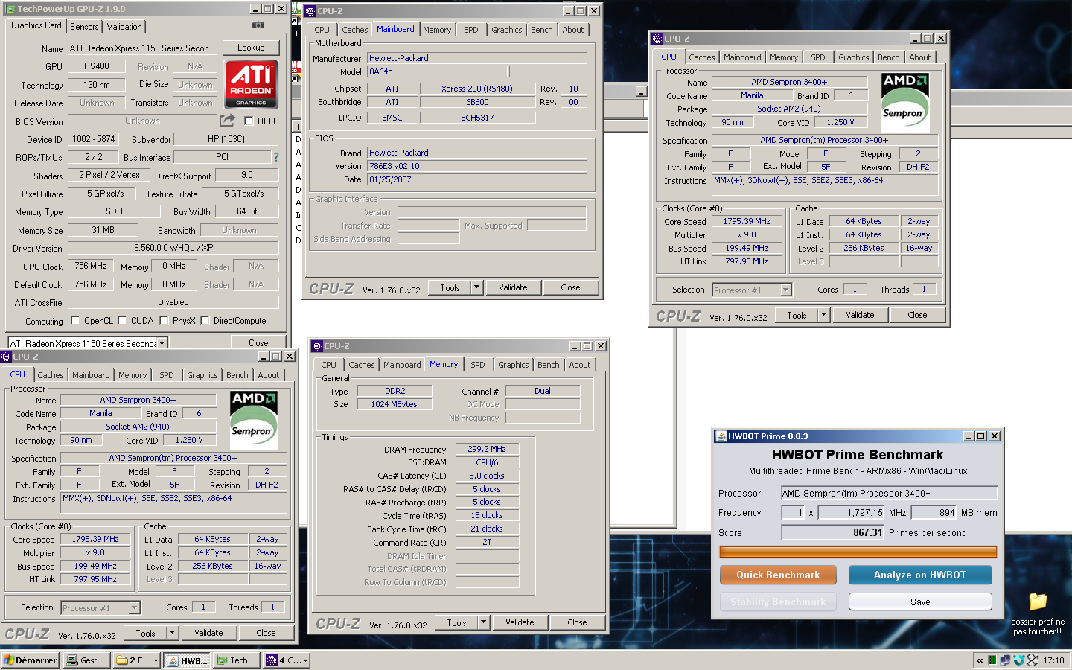Image resolution: width=1072 pixels, height=670 pixels.
Task: Open Bench tab in CPU-Z Memory window
Action: point(549,365)
